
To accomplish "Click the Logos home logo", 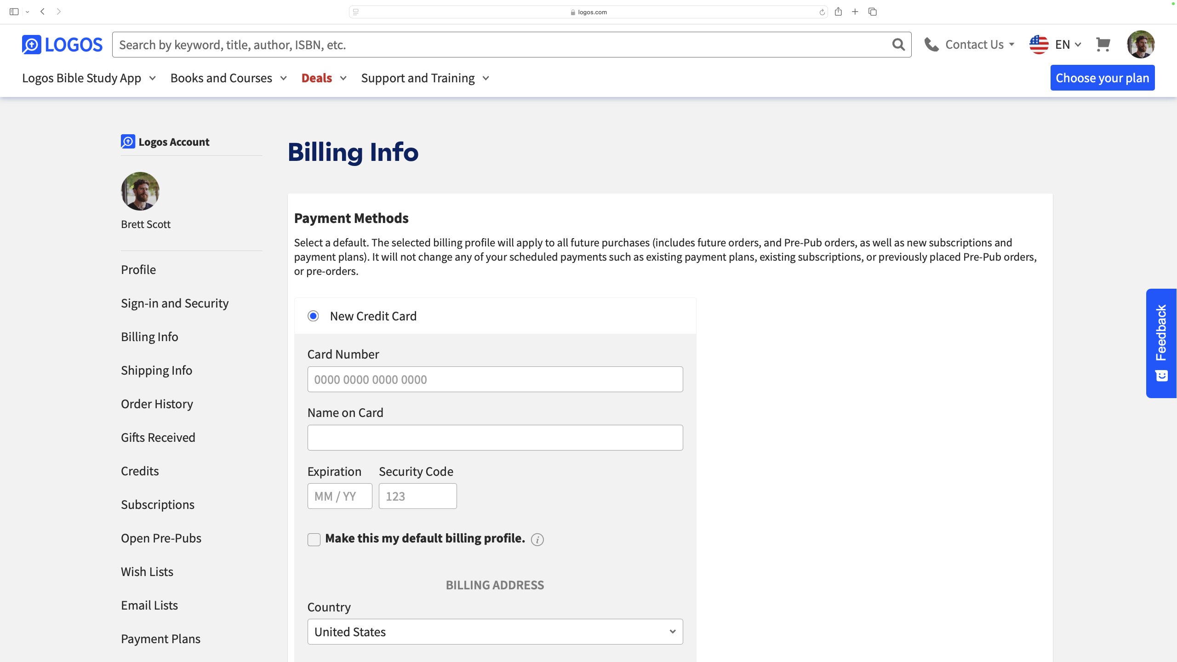I will click(62, 45).
